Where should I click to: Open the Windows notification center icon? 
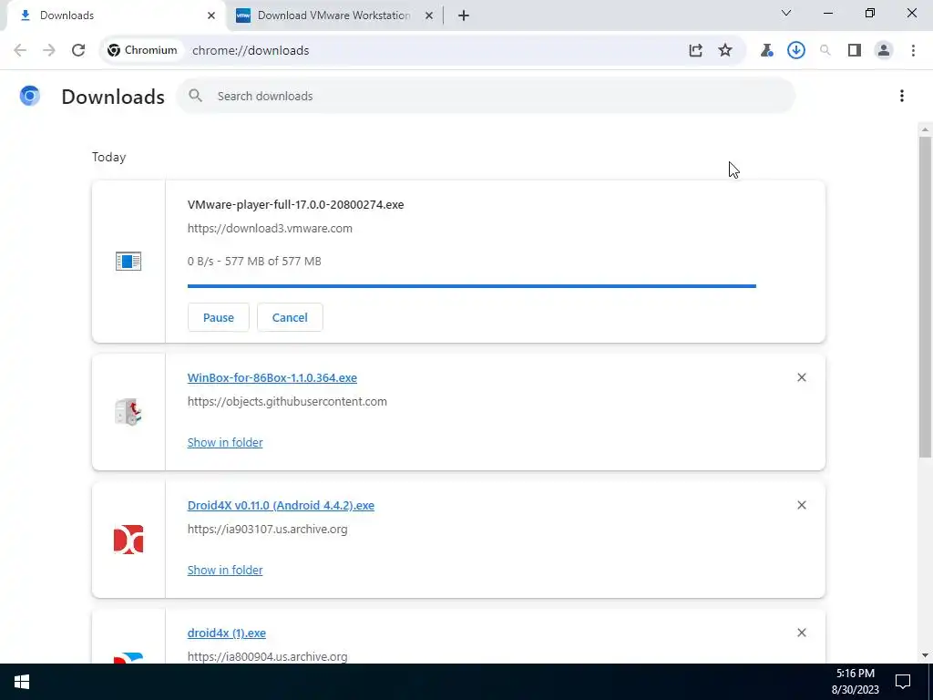pos(903,682)
